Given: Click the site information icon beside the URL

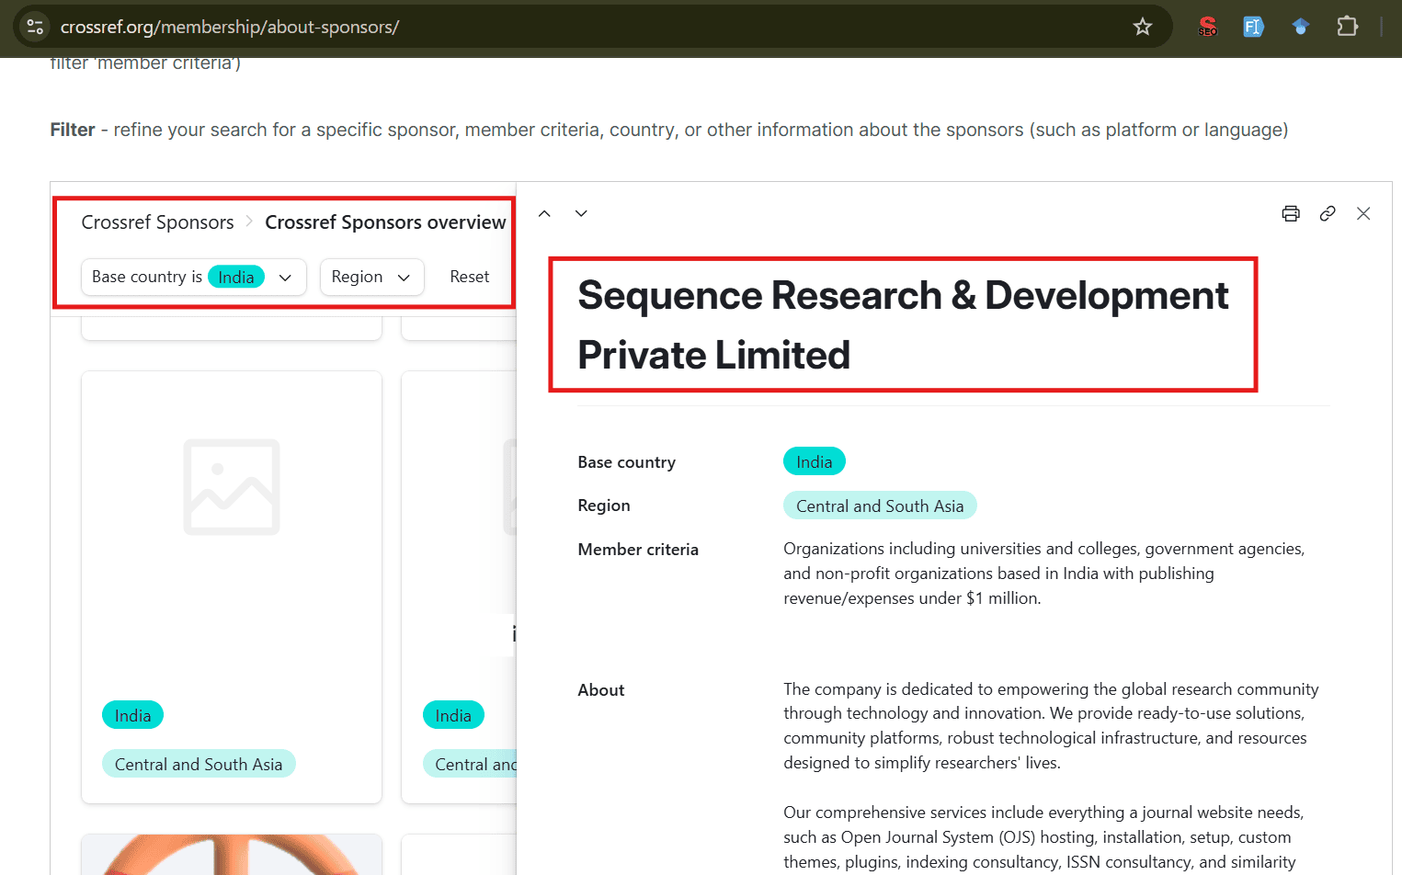Looking at the screenshot, I should [35, 27].
